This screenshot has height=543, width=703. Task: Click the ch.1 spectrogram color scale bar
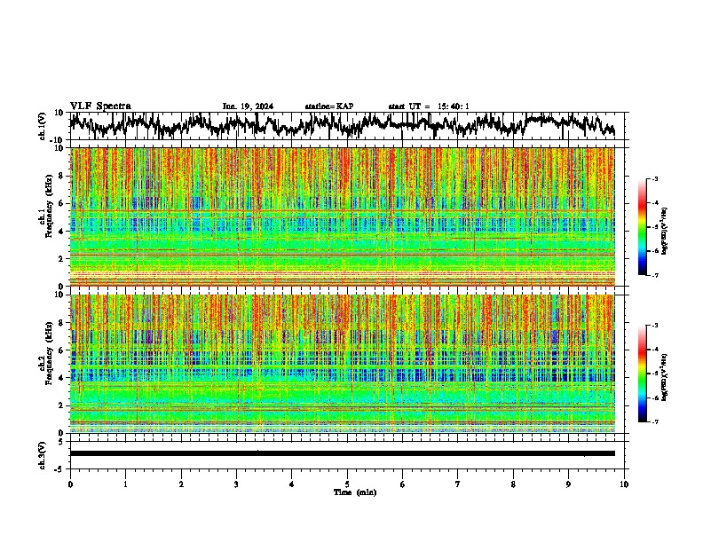pos(642,227)
